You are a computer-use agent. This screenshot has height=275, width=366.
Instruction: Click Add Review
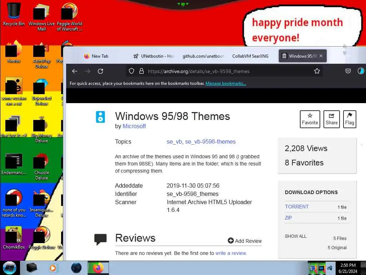[x=244, y=241]
